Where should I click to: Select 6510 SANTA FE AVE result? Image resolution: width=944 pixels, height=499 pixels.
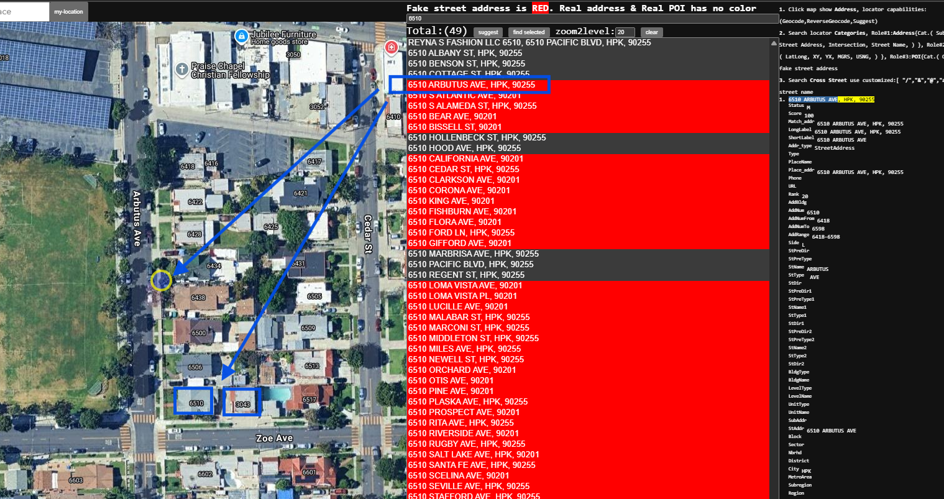pyautogui.click(x=471, y=465)
